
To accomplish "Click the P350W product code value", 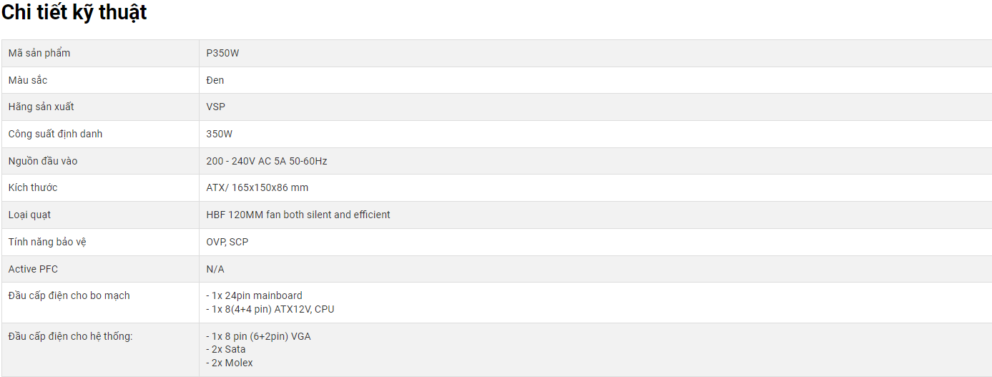I will (222, 53).
